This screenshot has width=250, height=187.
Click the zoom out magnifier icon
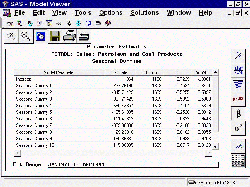pos(26,36)
